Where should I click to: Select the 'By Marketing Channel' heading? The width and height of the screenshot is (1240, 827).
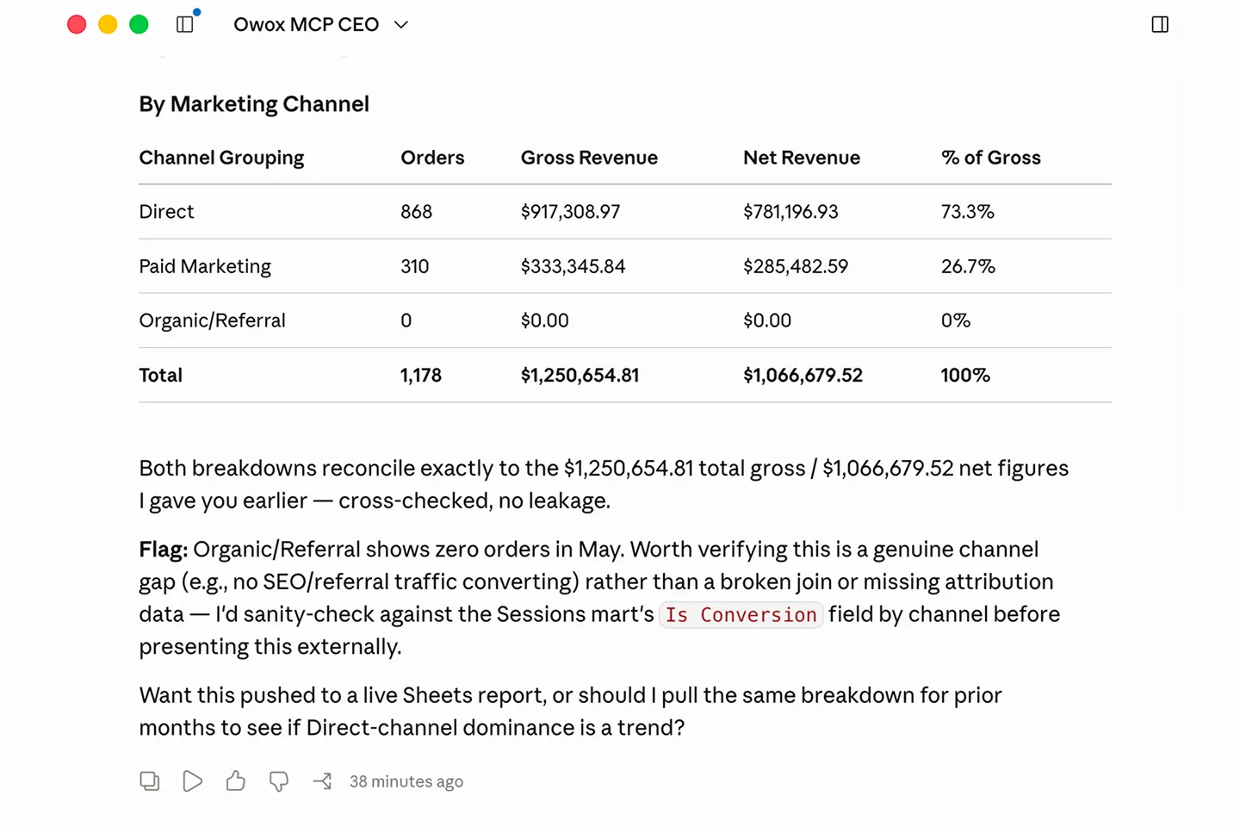[254, 104]
